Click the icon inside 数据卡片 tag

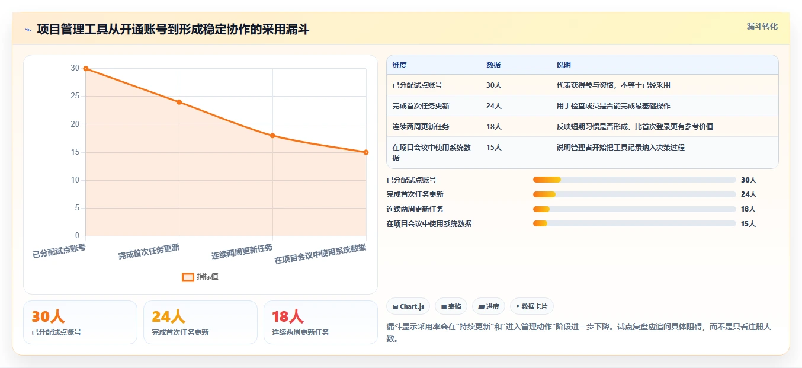[x=518, y=306]
